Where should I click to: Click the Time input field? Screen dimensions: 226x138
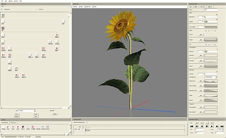tap(220, 133)
